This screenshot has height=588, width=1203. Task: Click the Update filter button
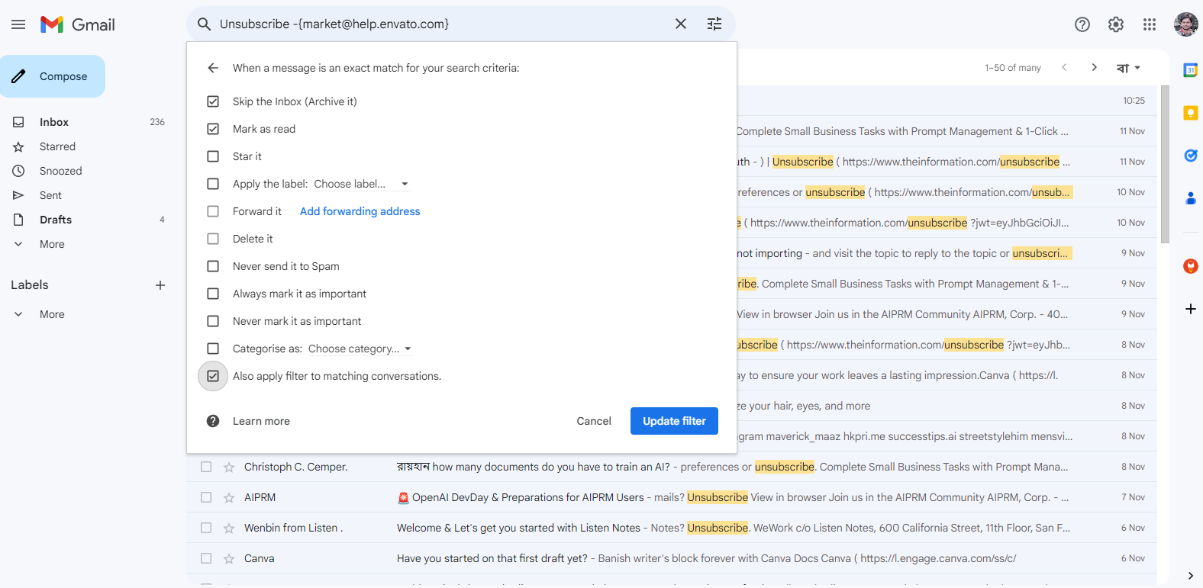click(x=674, y=421)
